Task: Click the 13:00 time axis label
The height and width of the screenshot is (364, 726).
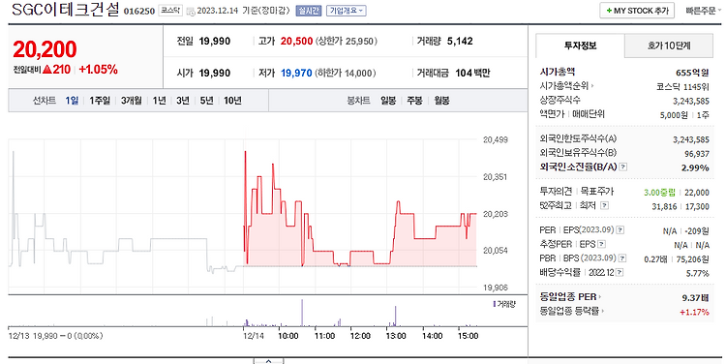Action: coord(396,336)
